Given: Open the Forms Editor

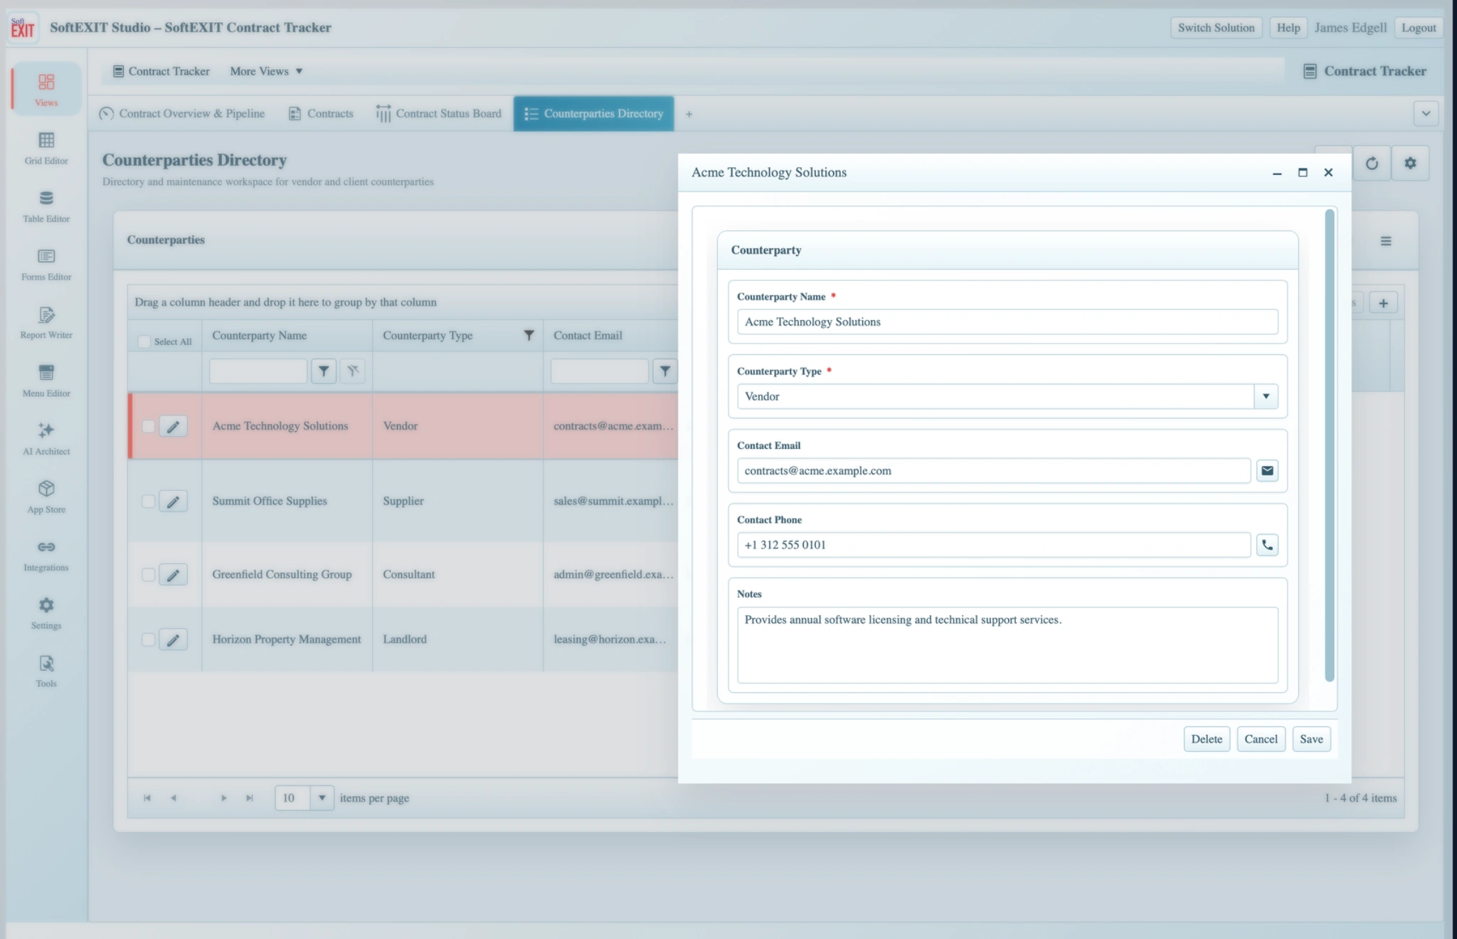Looking at the screenshot, I should coord(46,264).
